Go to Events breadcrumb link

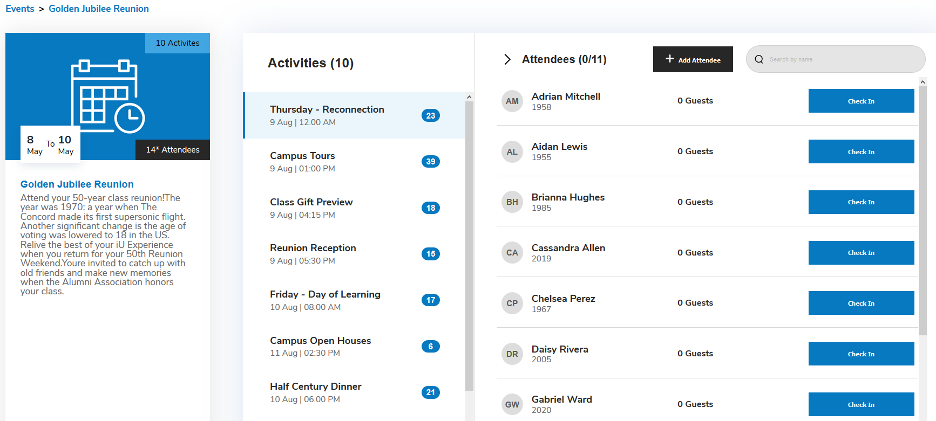tap(20, 9)
